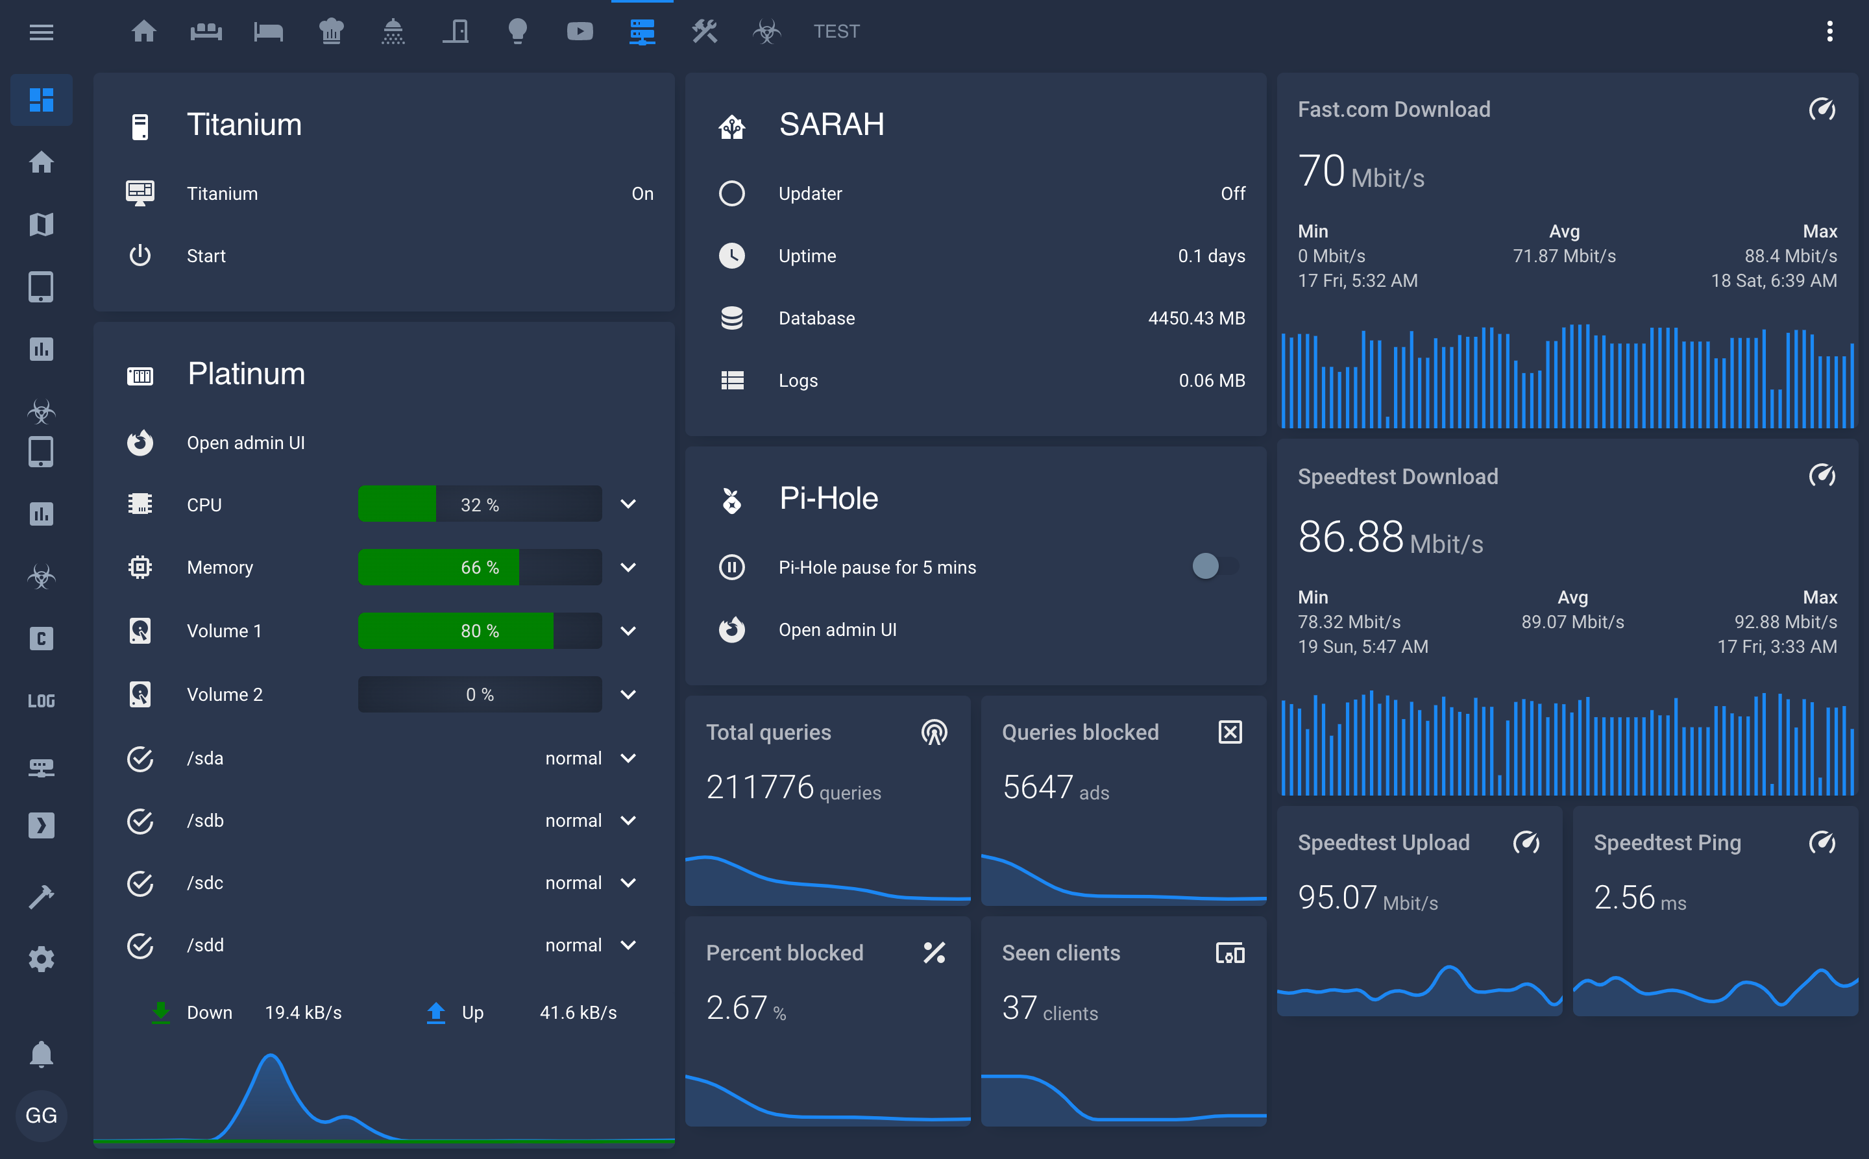
Task: Expand the Volume 1 details chevron
Action: pos(629,630)
